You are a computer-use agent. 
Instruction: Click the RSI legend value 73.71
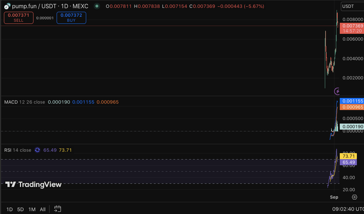(65, 150)
